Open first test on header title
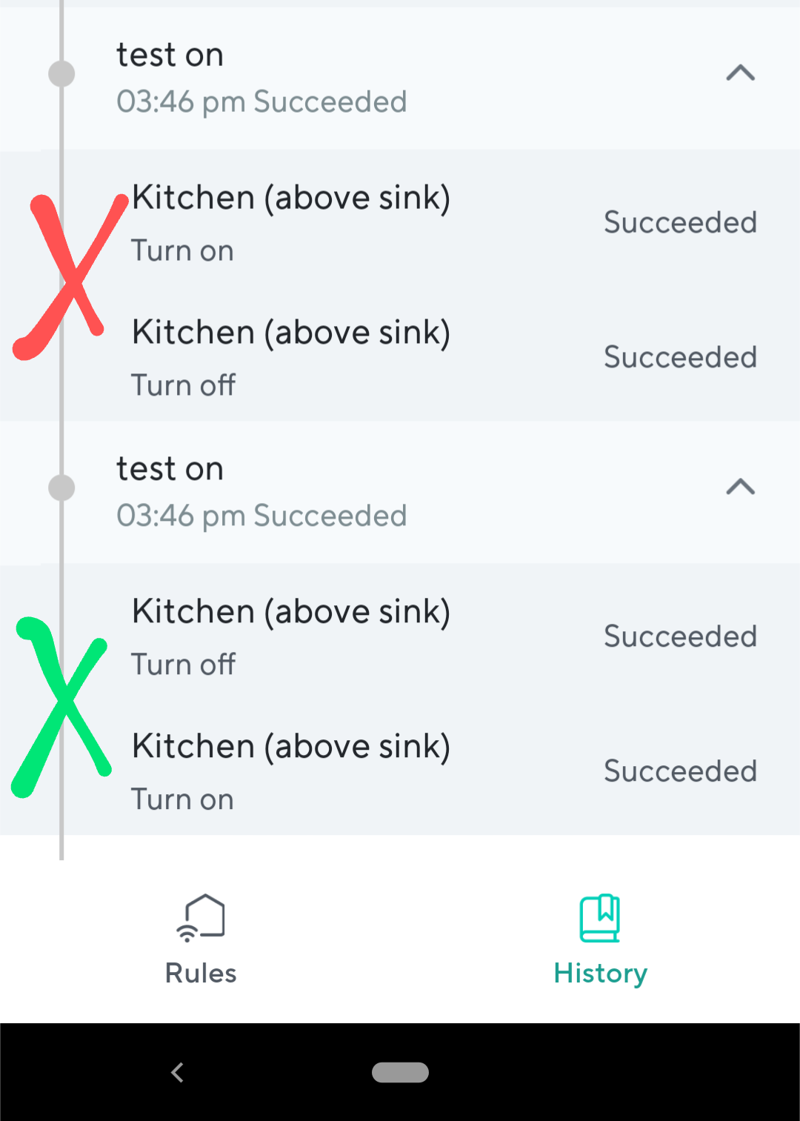800x1121 pixels. (170, 55)
